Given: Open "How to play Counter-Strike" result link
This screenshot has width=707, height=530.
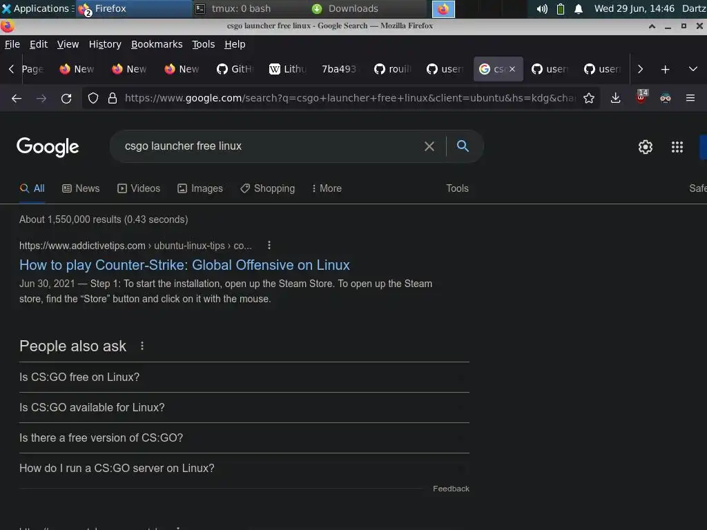Looking at the screenshot, I should [184, 265].
